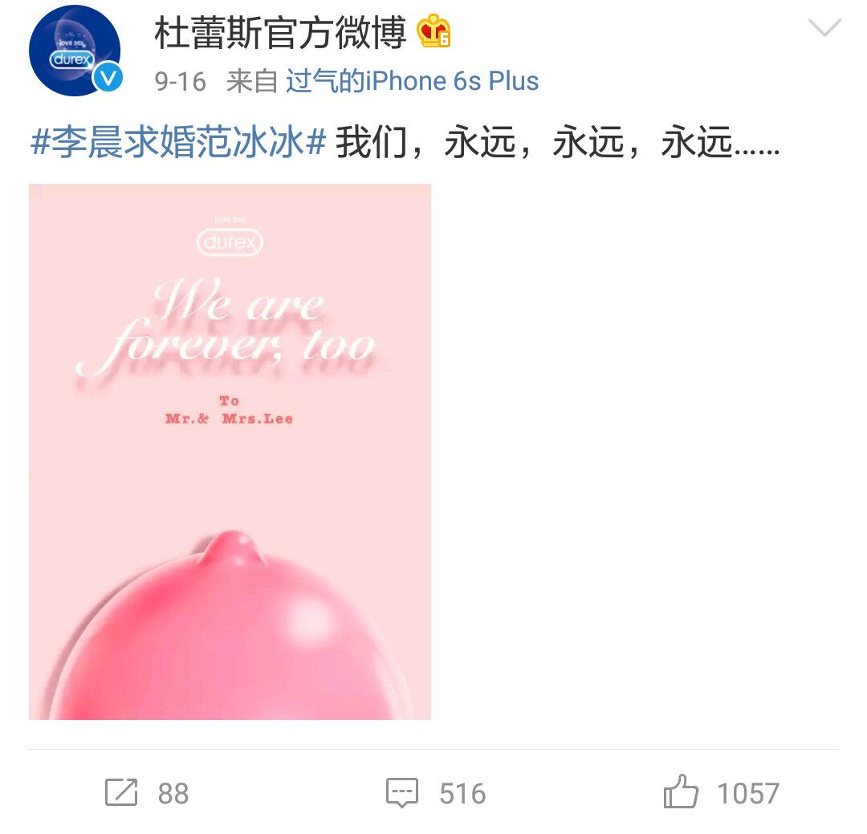This screenshot has width=867, height=834.
Task: Open the #李晨求婚范冰冰# hashtag topic
Action: (178, 142)
